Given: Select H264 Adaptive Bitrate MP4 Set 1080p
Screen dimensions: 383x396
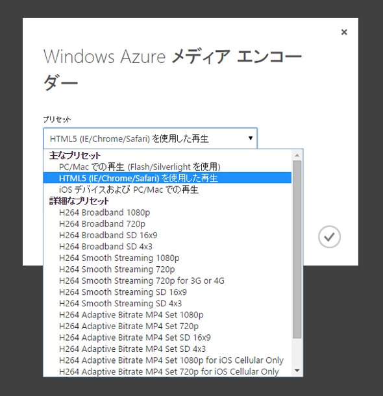Looking at the screenshot, I should [167, 315].
